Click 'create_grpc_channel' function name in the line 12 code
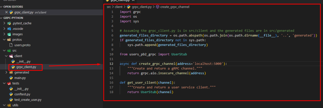This screenshot has height=108, width=323. 157,64
